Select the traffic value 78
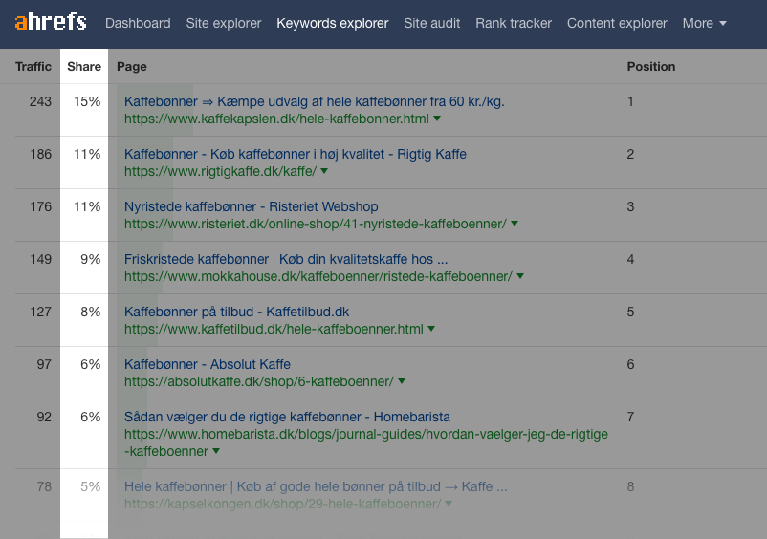Viewport: 767px width, 539px height. tap(44, 486)
